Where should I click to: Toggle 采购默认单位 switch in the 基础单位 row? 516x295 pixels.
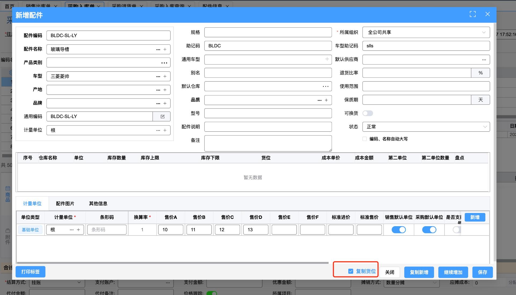click(x=429, y=230)
